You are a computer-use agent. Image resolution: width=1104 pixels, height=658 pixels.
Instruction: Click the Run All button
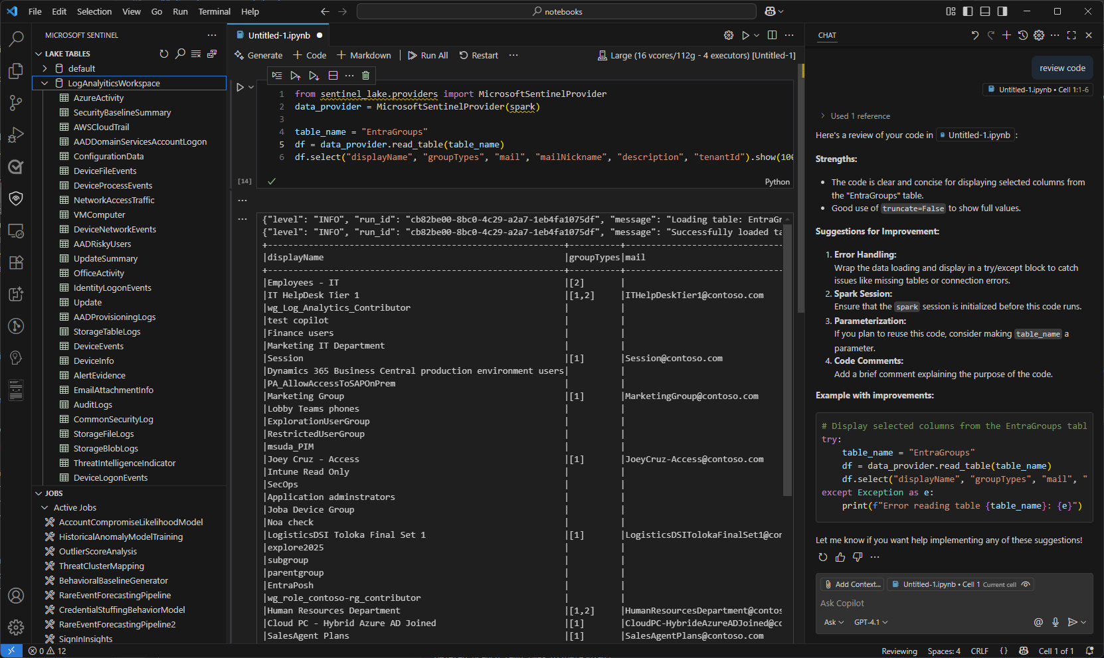[428, 55]
